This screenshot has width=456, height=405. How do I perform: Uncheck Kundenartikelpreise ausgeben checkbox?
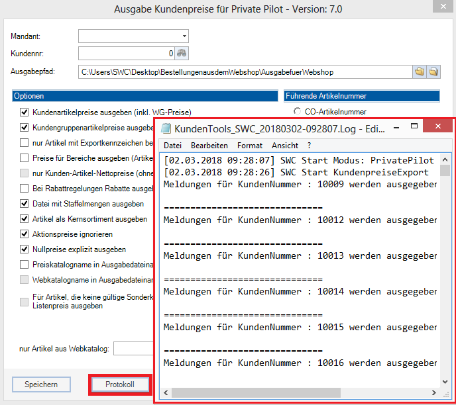coord(25,112)
